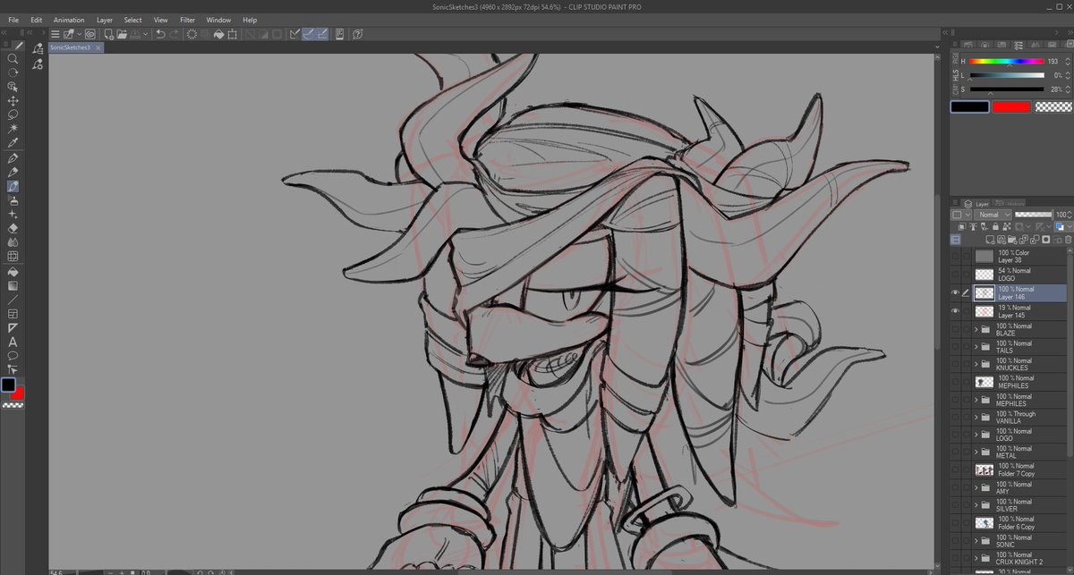Screen dimensions: 1074x575
Task: Open the Clip Studio spiral icon
Action: coord(89,34)
